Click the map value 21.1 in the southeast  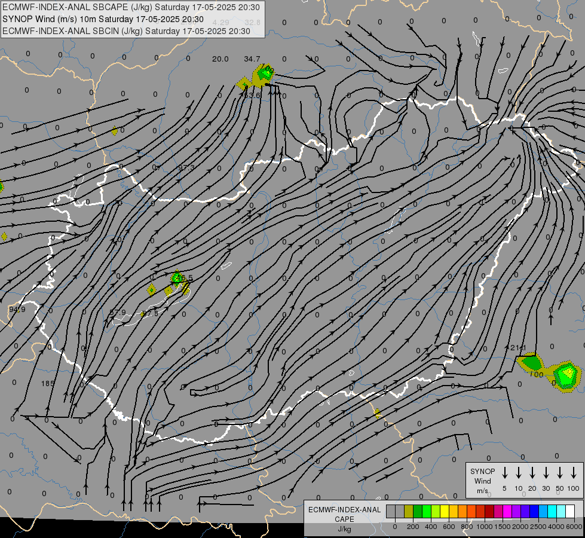click(518, 348)
